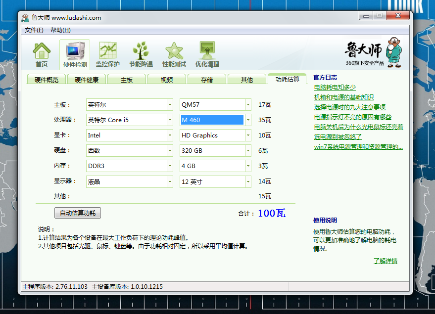435x314 pixels.
Task: Click the 主设备库版本 status bar text
Action: [x=127, y=287]
